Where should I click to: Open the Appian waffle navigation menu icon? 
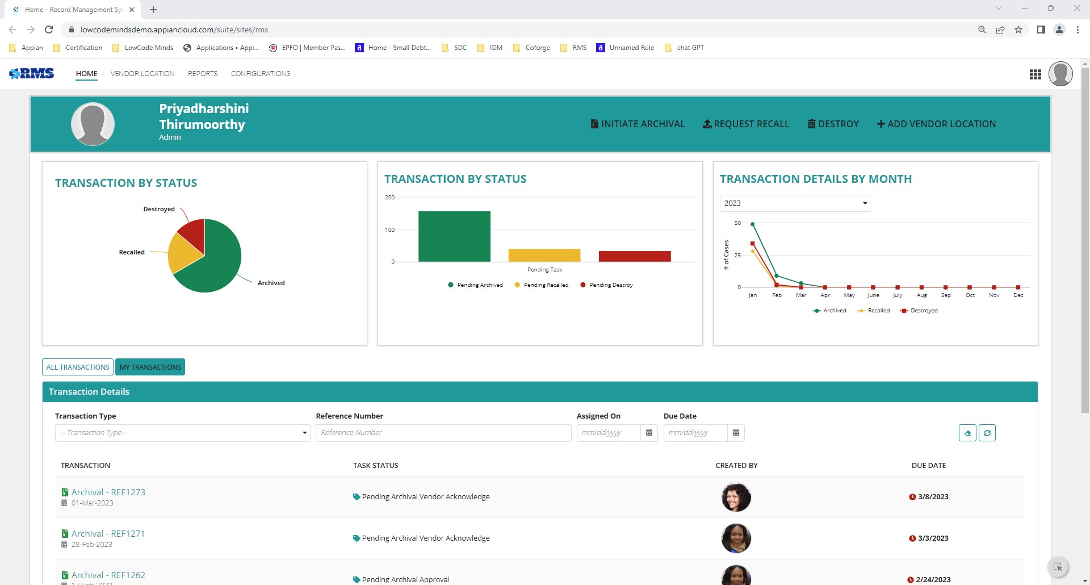click(x=1034, y=74)
